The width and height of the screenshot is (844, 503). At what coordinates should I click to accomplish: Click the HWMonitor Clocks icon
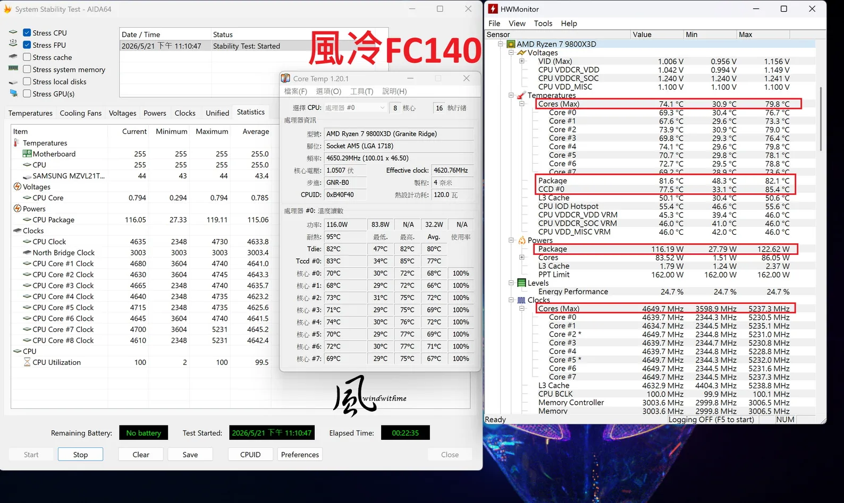tap(521, 300)
